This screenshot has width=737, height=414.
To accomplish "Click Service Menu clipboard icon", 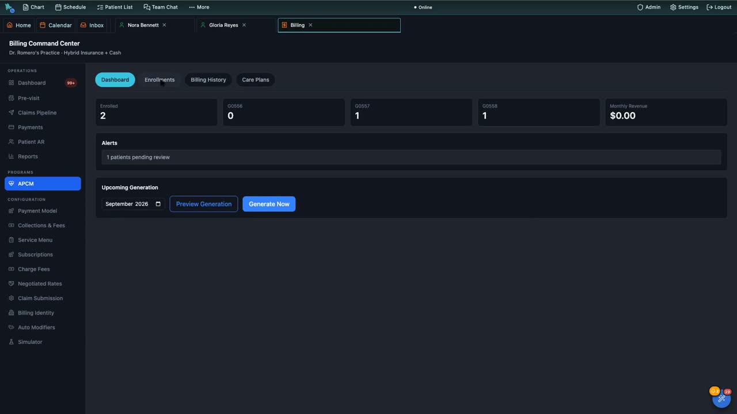I will coord(12,240).
